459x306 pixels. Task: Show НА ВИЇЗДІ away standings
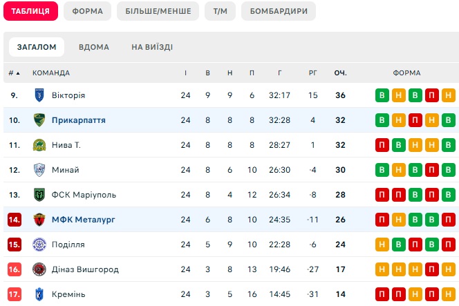[152, 47]
